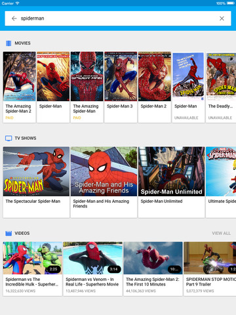Tap 5,072,379 VIEWS count
Image resolution: width=236 pixels, height=315 pixels.
[x=200, y=291]
